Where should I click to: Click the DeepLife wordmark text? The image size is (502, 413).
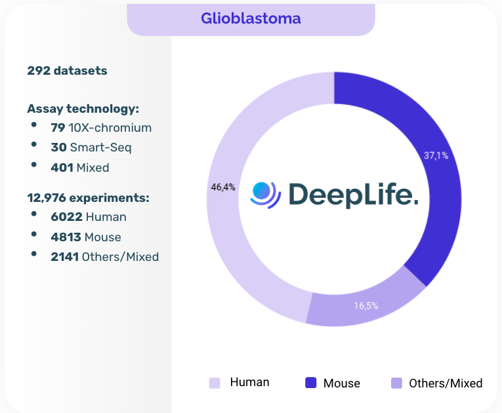354,195
